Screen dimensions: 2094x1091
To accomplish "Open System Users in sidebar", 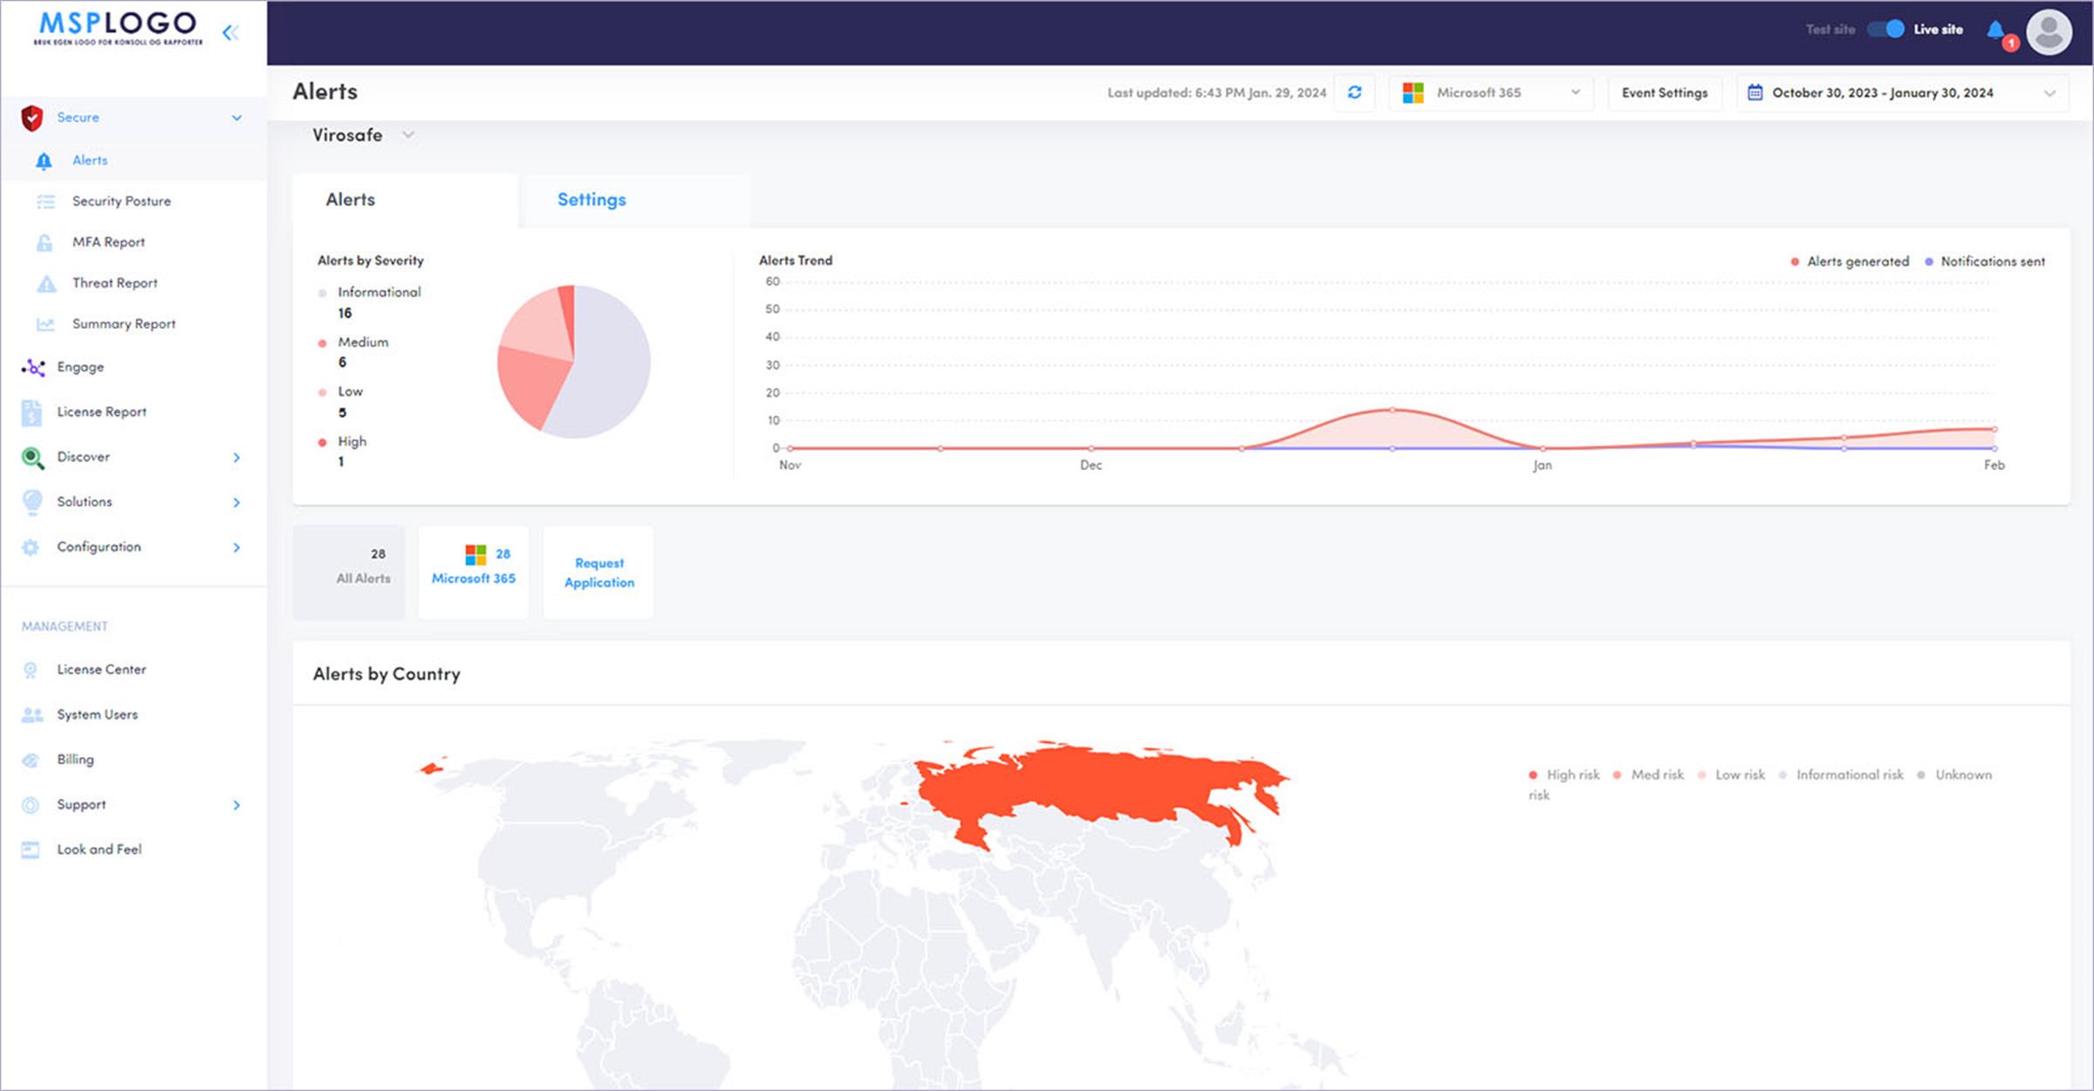I will 97,715.
